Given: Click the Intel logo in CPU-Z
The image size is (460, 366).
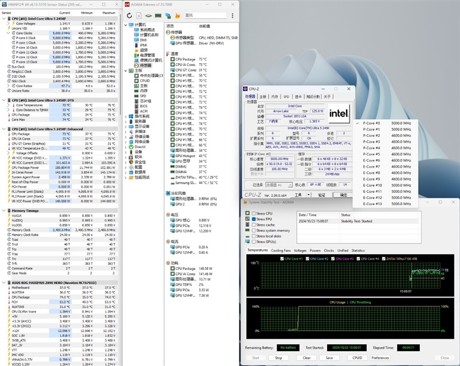Looking at the screenshot, I should pos(339,113).
